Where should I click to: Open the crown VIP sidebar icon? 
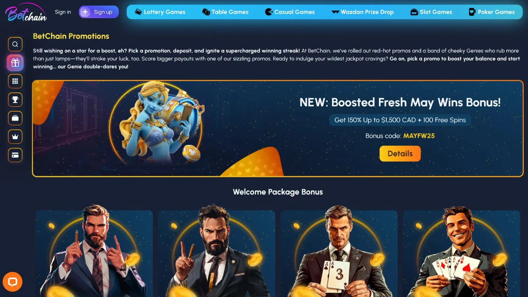click(x=15, y=137)
